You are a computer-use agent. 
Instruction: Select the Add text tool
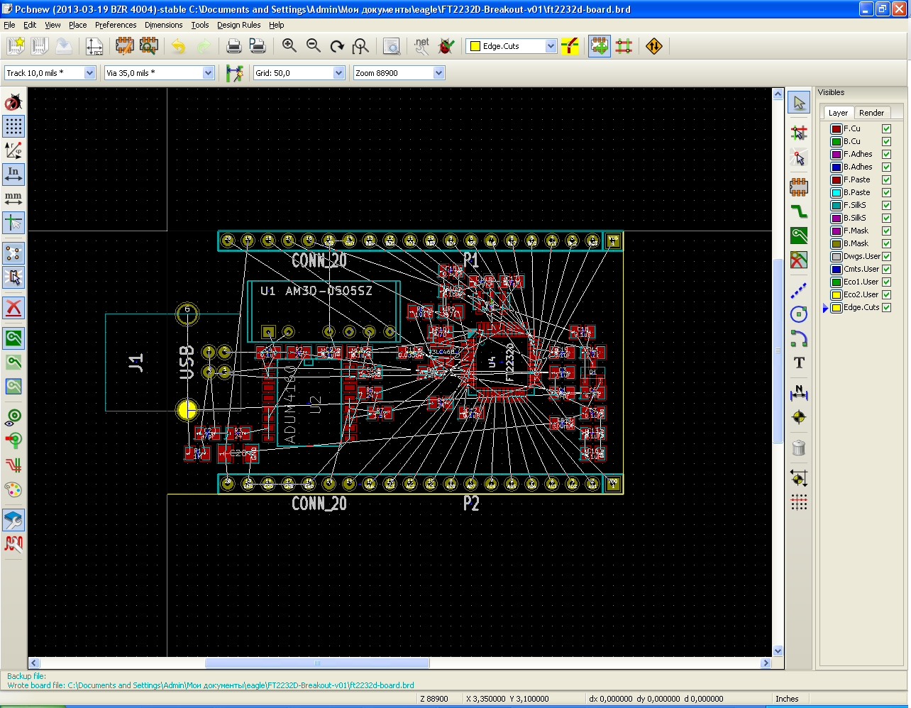click(799, 363)
